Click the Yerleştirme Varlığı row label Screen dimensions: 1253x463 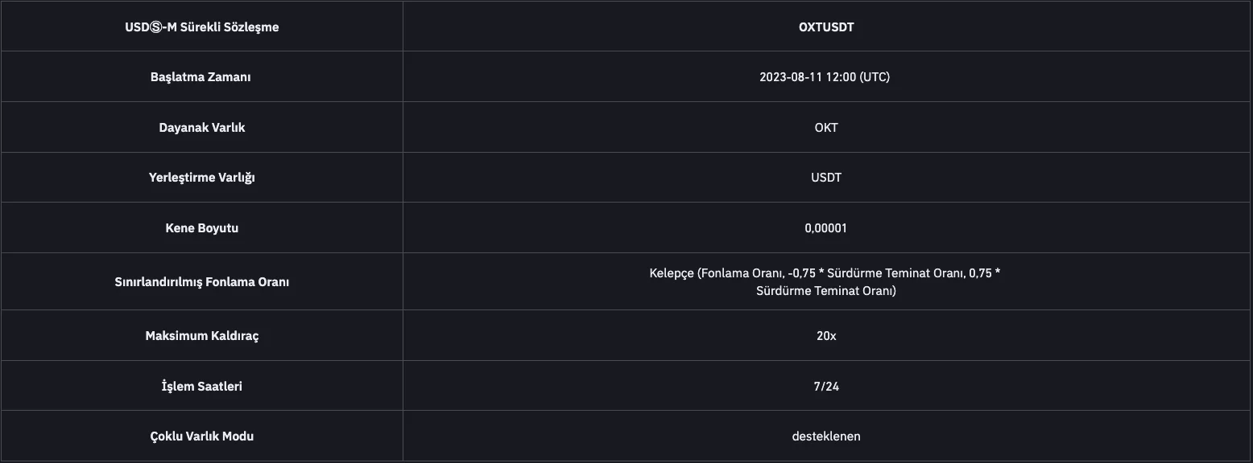[201, 178]
